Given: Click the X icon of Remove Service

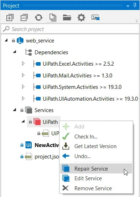Looking at the screenshot, I should [x=66, y=188].
